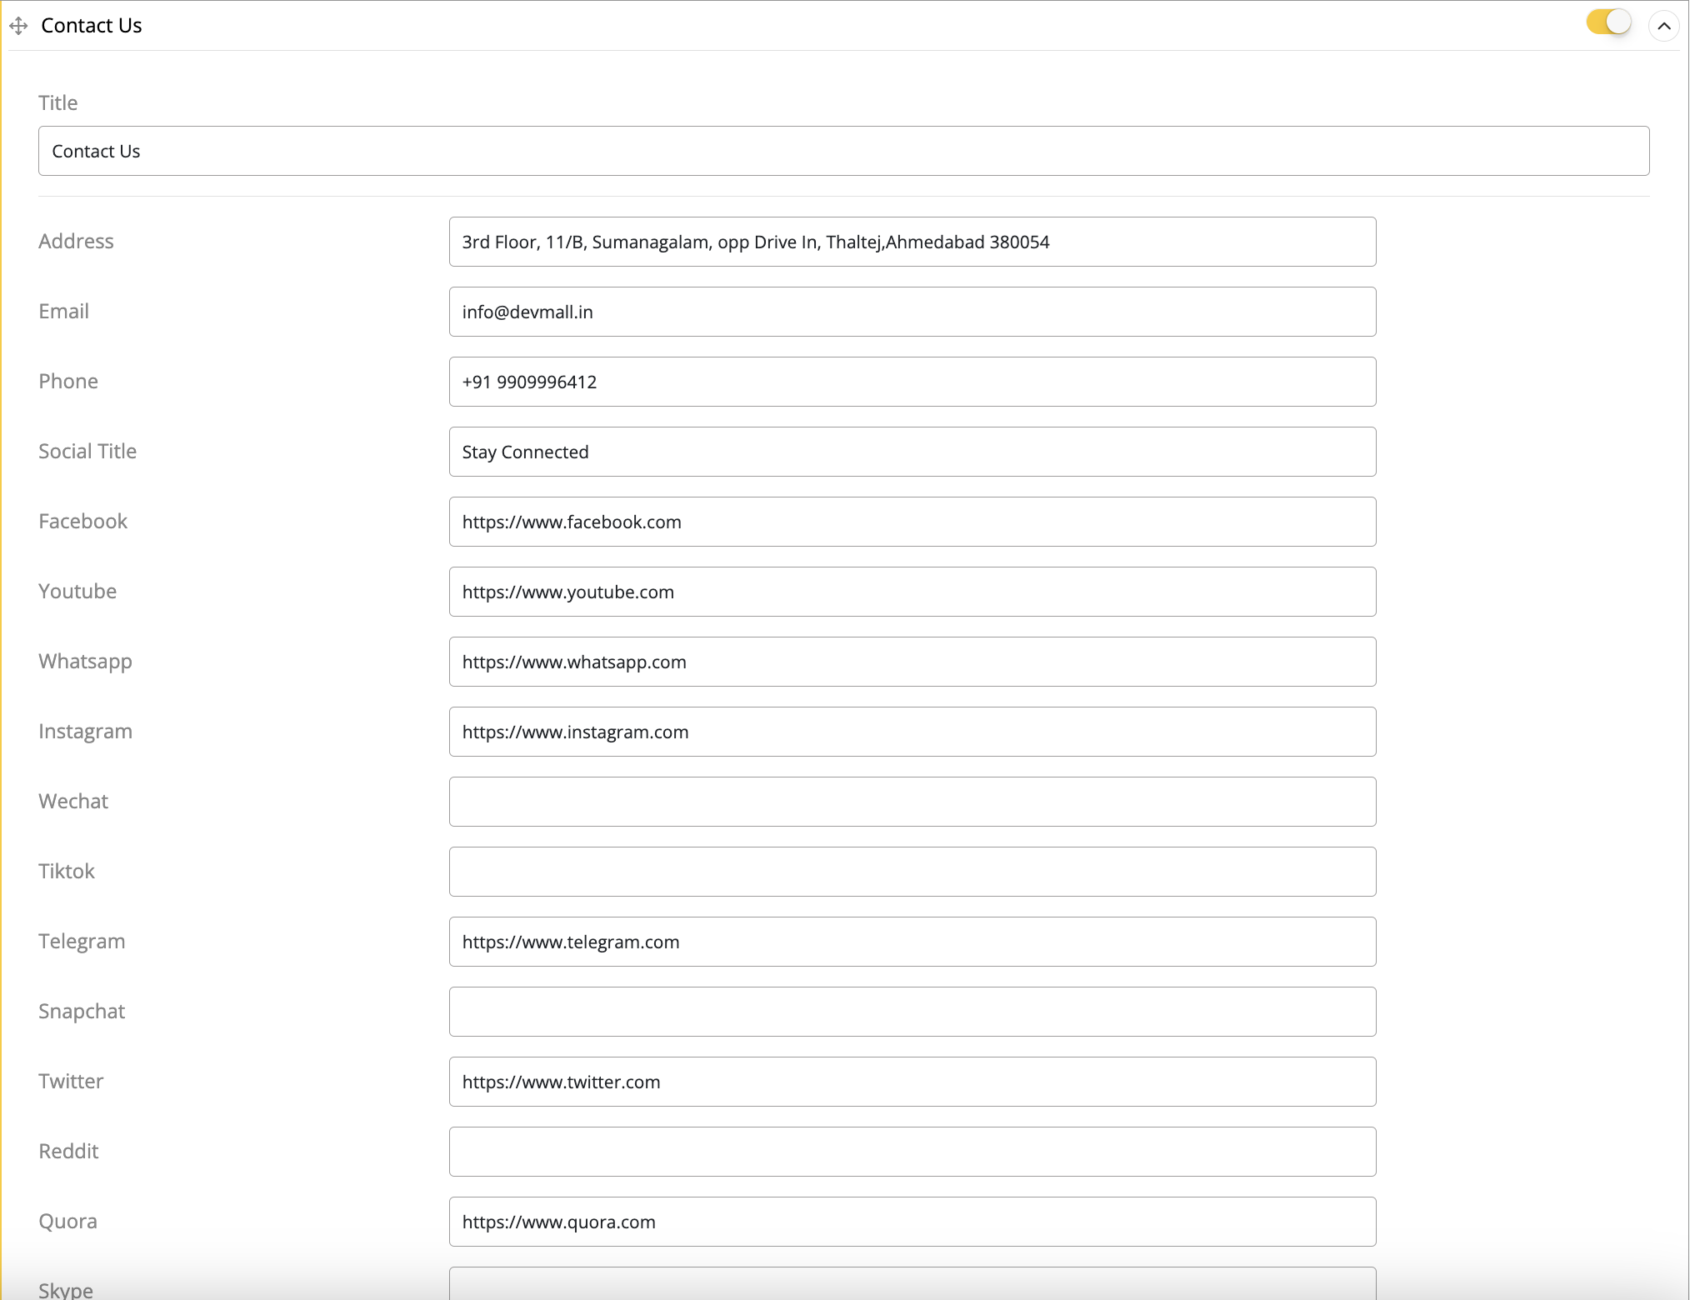The width and height of the screenshot is (1690, 1300).
Task: Click the Facebook URL input field
Action: click(x=912, y=522)
